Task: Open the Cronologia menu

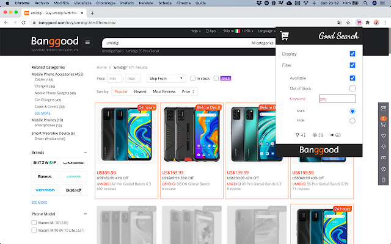Action: click(x=106, y=3)
